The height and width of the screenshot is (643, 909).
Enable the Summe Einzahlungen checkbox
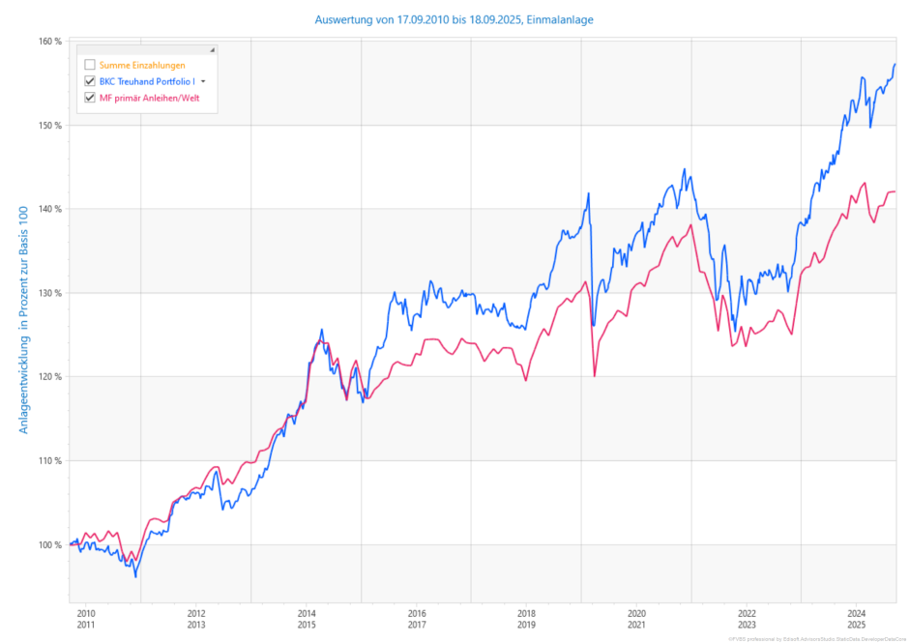[89, 65]
